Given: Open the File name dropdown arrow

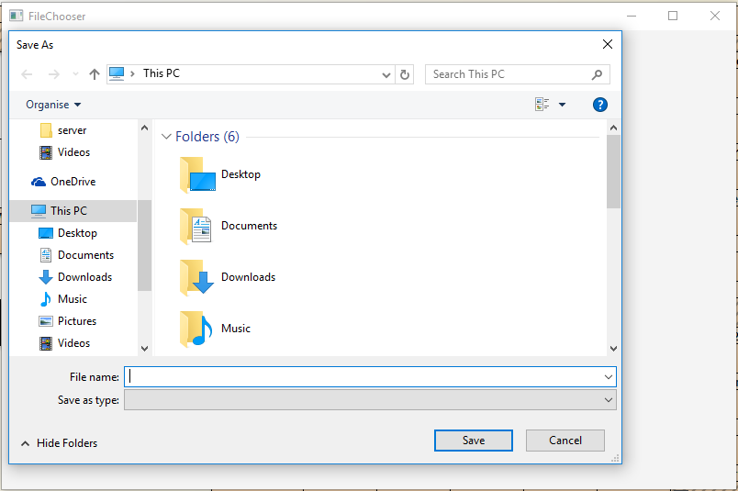Looking at the screenshot, I should 608,377.
